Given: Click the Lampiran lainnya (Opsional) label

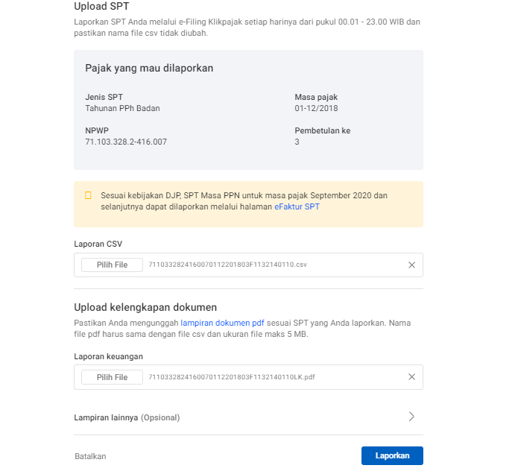Looking at the screenshot, I should tap(127, 417).
